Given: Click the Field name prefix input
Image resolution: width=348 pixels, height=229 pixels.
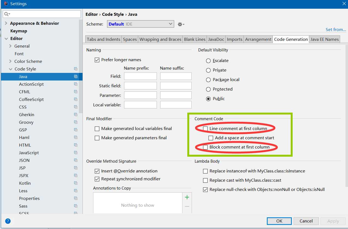Looking at the screenshot, I should tap(140, 76).
